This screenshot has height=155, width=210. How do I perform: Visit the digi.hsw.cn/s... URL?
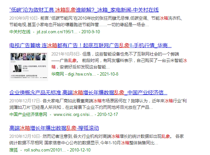(x=82, y=74)
